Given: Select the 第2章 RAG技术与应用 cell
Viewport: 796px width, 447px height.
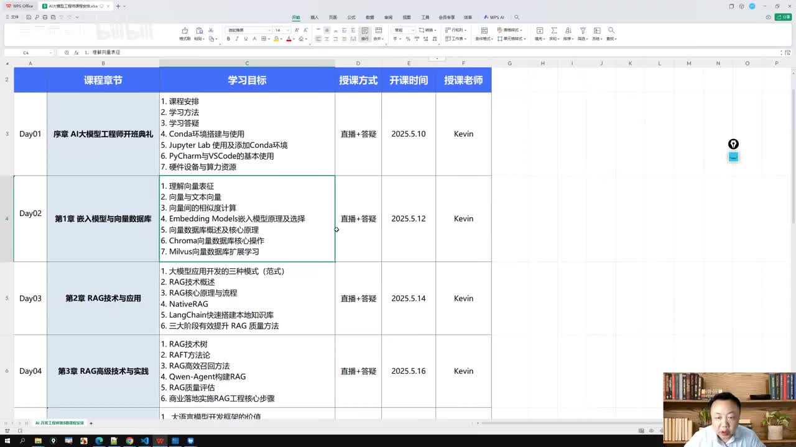Looking at the screenshot, I should click(103, 298).
